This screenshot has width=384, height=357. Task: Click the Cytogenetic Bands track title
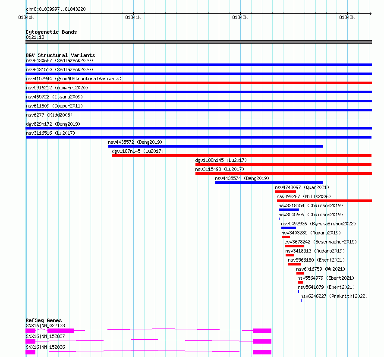51,32
